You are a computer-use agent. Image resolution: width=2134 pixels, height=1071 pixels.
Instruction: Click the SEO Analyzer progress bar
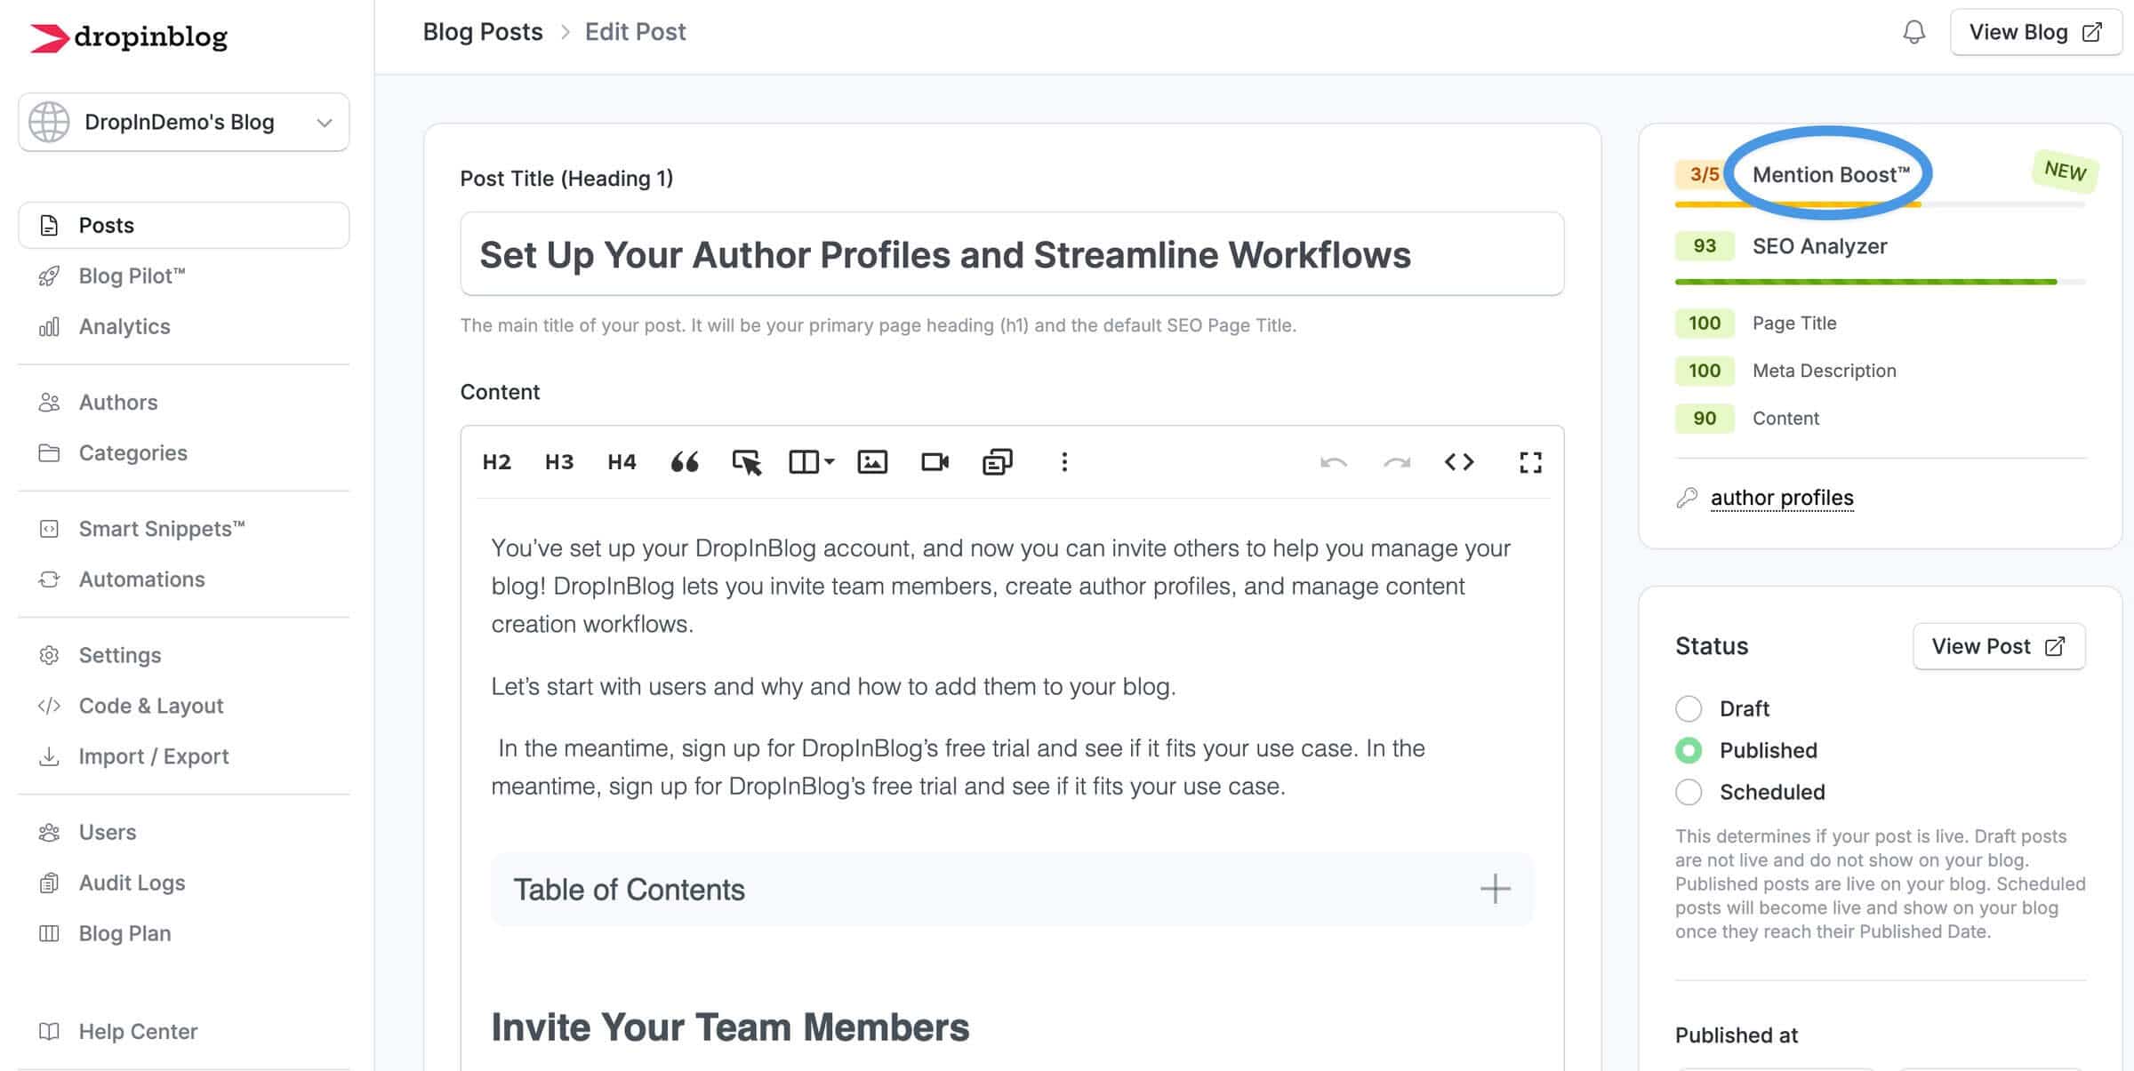tap(1880, 282)
